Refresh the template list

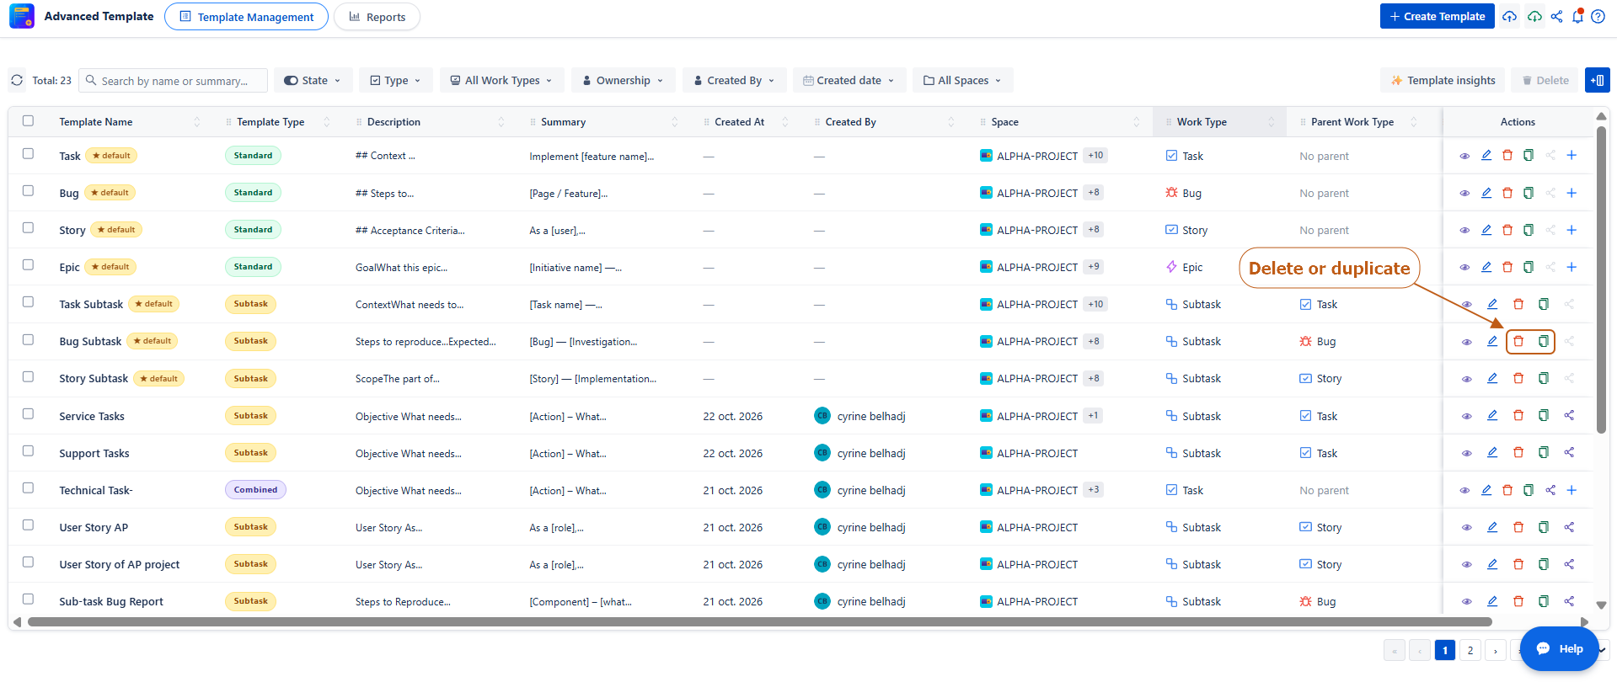(x=17, y=80)
